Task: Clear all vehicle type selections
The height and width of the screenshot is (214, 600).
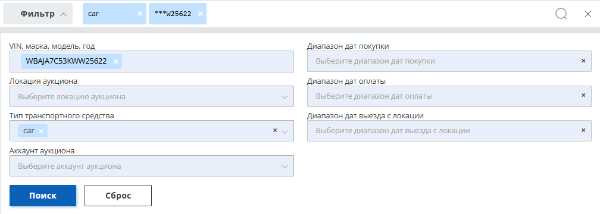Action: pyautogui.click(x=274, y=130)
